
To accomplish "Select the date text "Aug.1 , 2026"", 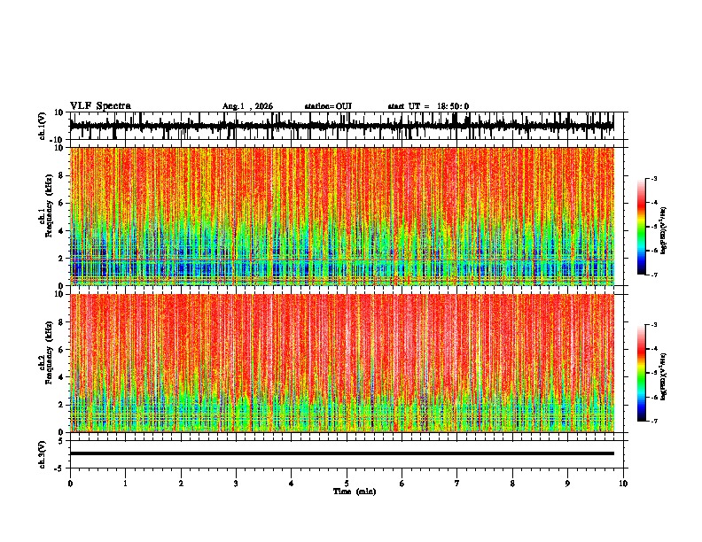I will point(247,106).
